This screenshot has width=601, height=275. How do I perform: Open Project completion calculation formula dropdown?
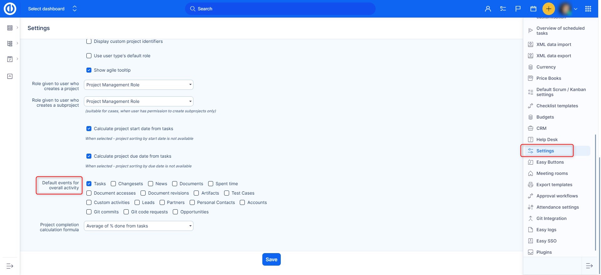138,226
